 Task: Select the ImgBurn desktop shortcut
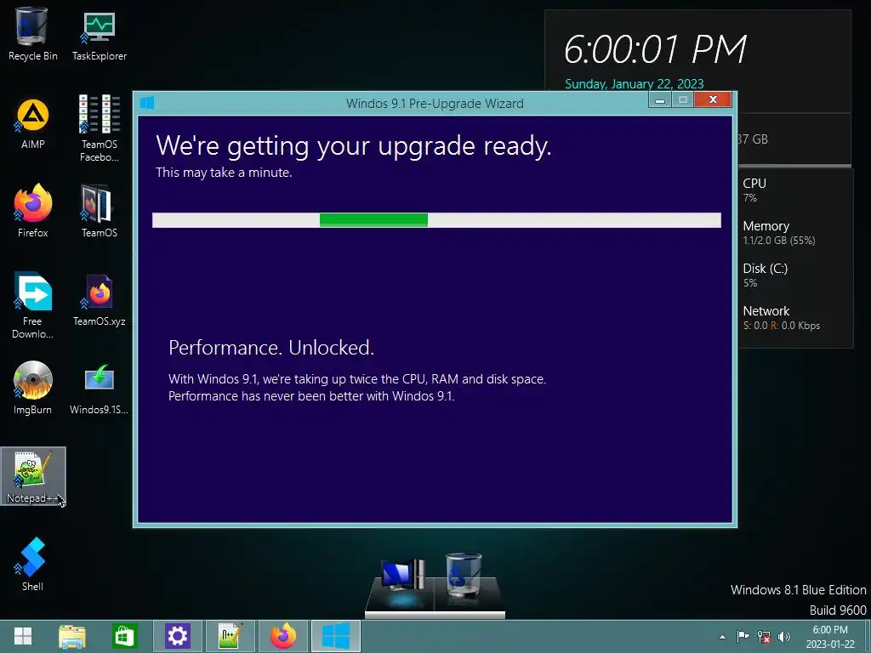32,388
